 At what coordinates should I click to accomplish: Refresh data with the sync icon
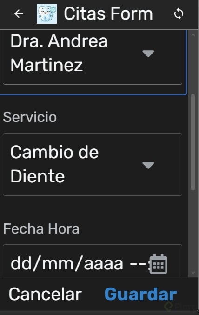(x=179, y=14)
